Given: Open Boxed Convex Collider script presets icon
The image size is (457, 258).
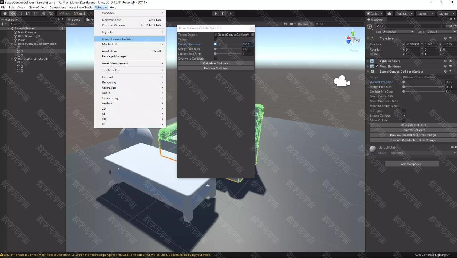Looking at the screenshot, I should click(450, 72).
